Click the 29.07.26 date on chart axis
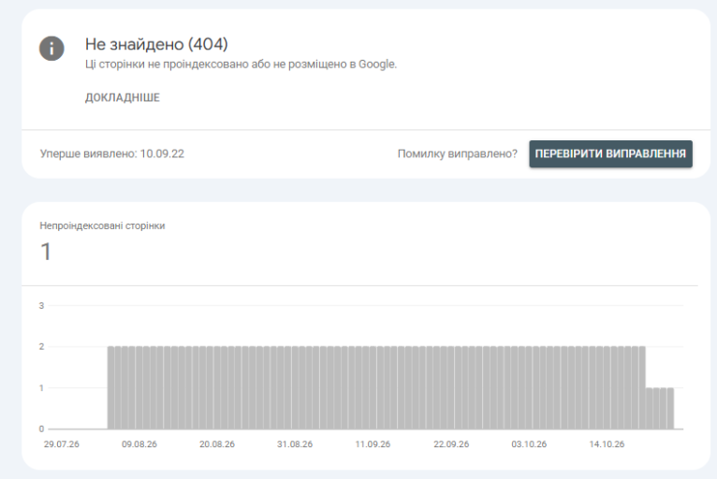 tap(61, 443)
